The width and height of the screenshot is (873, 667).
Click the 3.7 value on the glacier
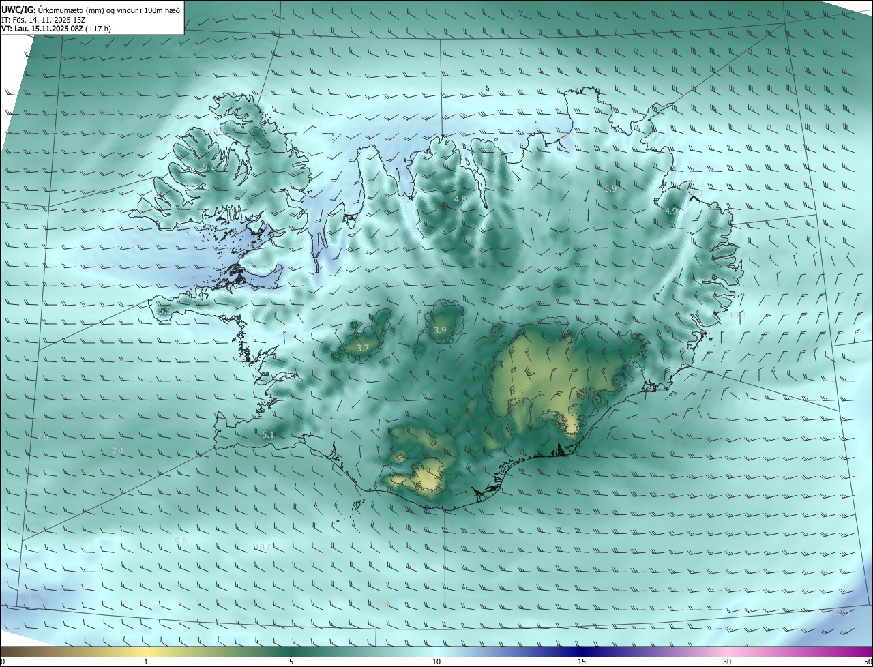click(x=363, y=349)
